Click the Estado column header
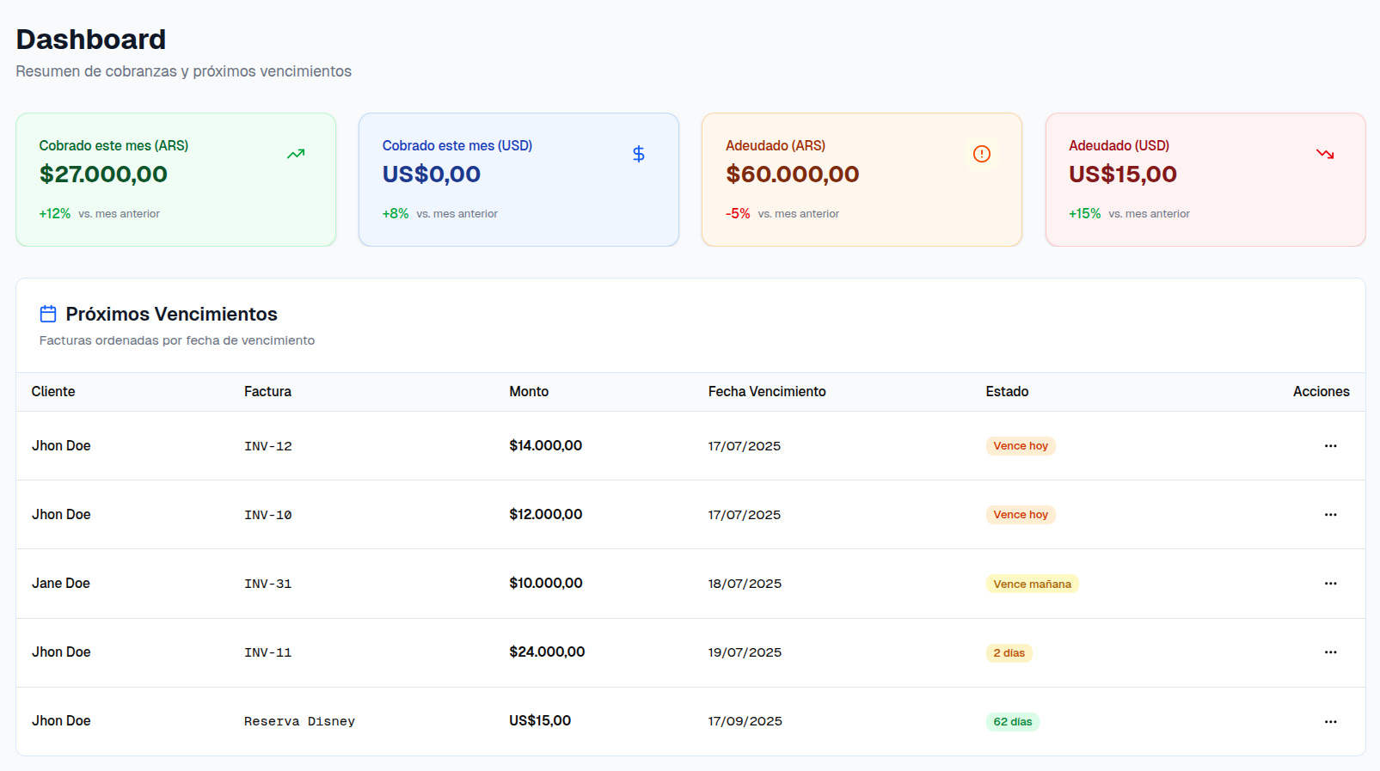Screen dimensions: 1380x771 1007,392
